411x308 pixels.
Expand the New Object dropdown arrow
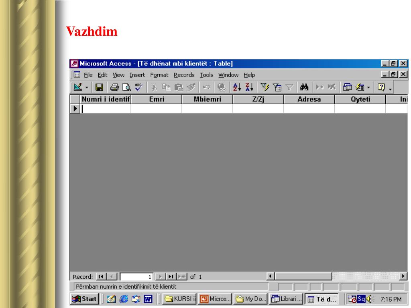(x=368, y=87)
